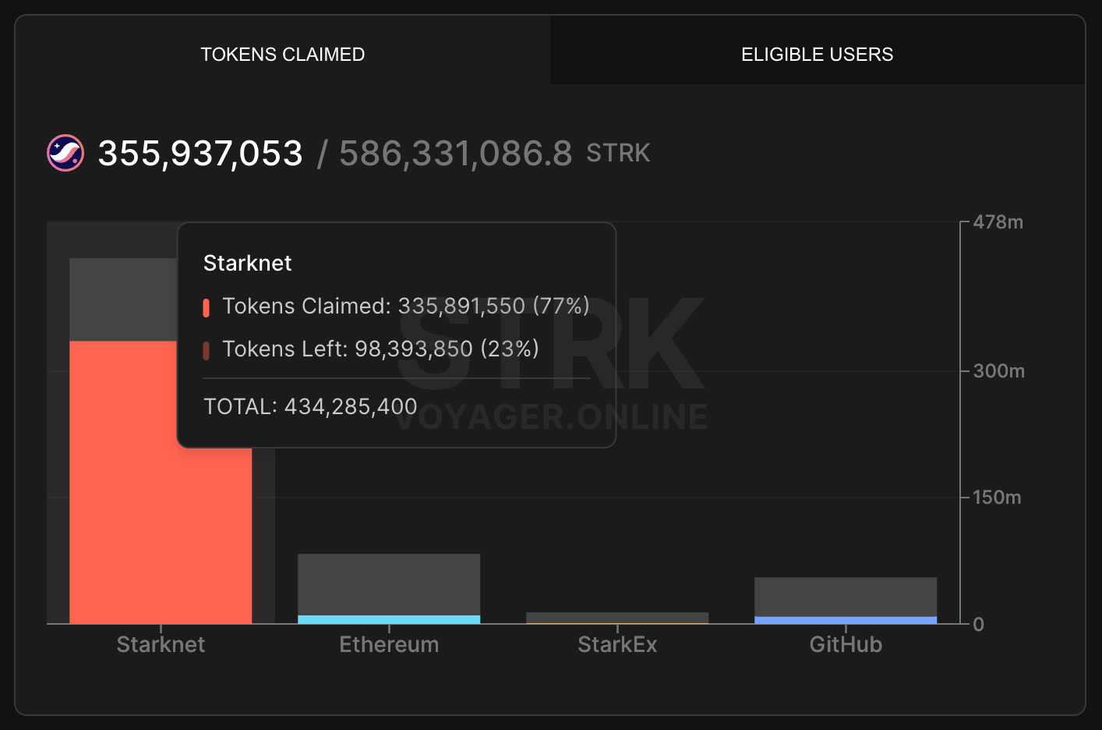Click the blue GitHub claimed bar
Viewport: 1102px width, 730px height.
point(846,620)
